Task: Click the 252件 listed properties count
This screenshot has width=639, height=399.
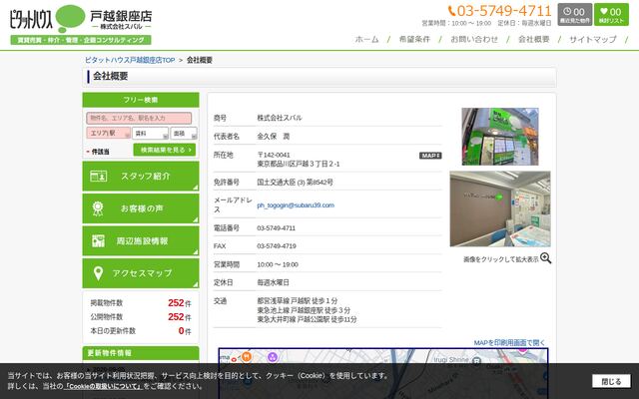Action: 180,303
